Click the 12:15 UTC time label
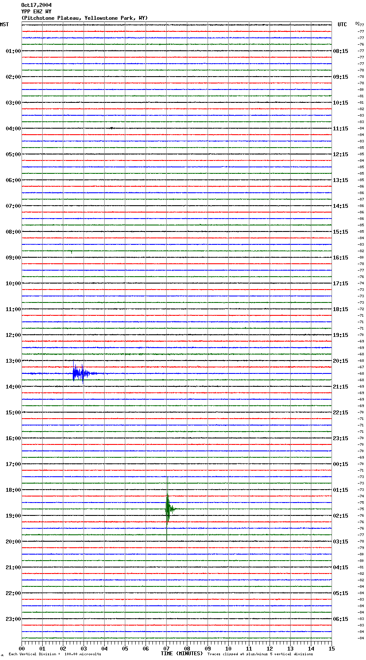This screenshot has width=366, height=660. point(341,154)
